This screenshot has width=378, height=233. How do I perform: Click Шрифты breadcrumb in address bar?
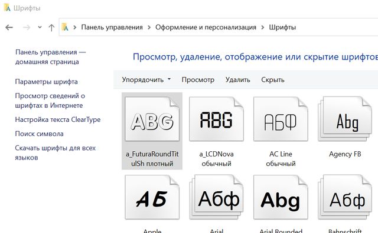pos(282,28)
